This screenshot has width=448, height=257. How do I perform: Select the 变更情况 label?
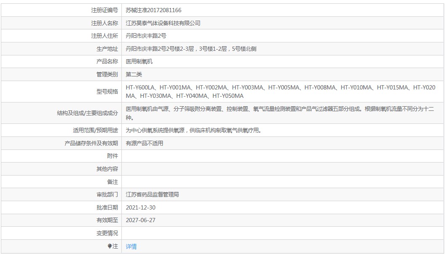[107, 233]
